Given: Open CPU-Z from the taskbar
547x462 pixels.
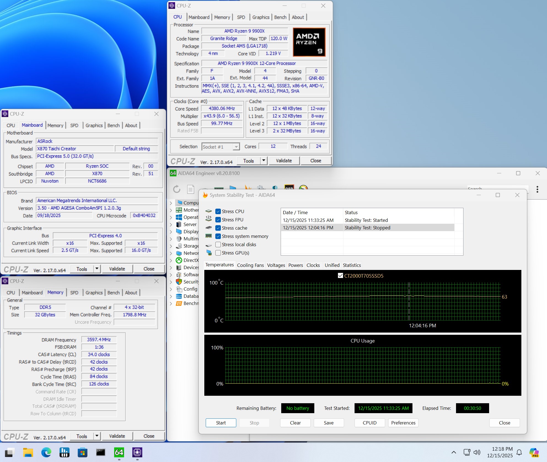Looking at the screenshot, I should coord(137,453).
